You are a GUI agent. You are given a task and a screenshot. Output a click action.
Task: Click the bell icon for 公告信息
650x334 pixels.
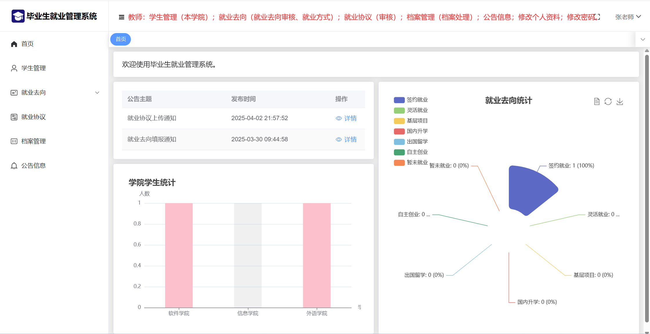[x=14, y=166]
